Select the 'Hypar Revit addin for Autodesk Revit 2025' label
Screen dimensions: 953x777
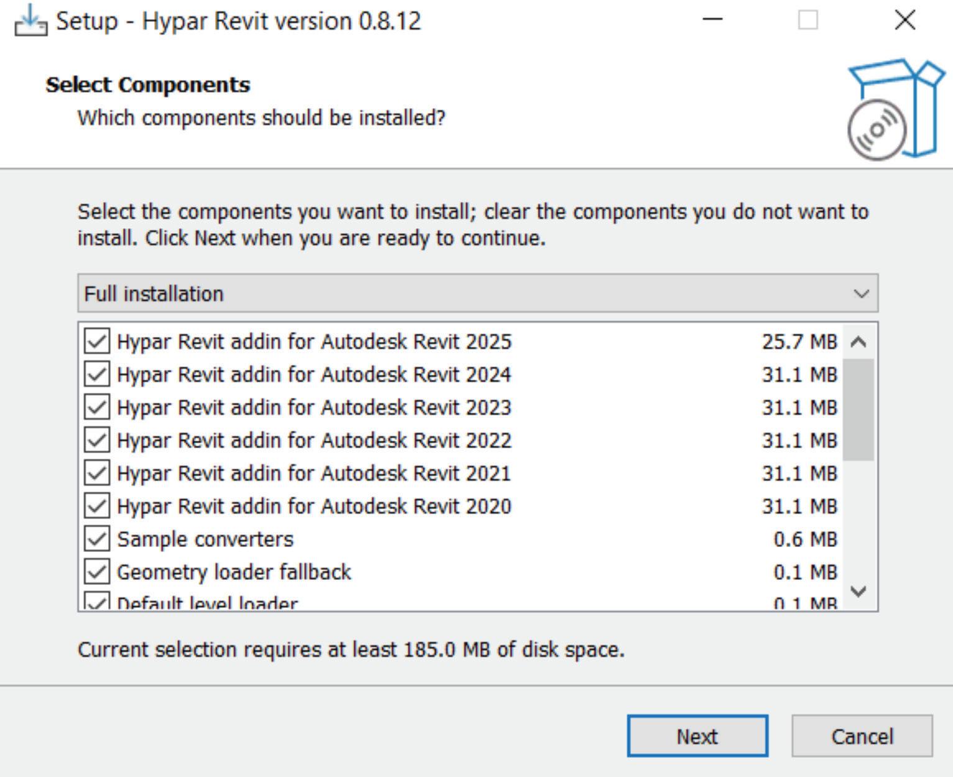(x=314, y=342)
